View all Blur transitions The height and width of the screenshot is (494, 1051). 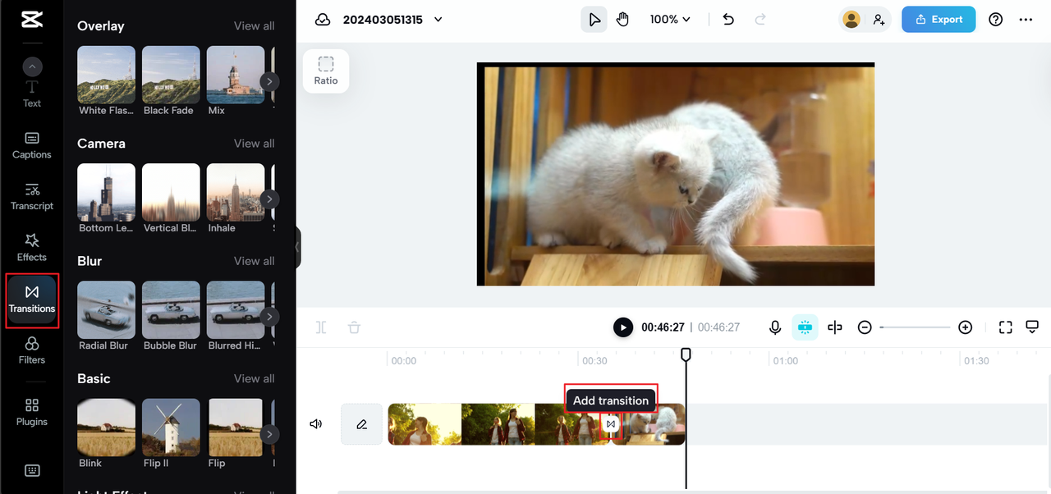254,260
